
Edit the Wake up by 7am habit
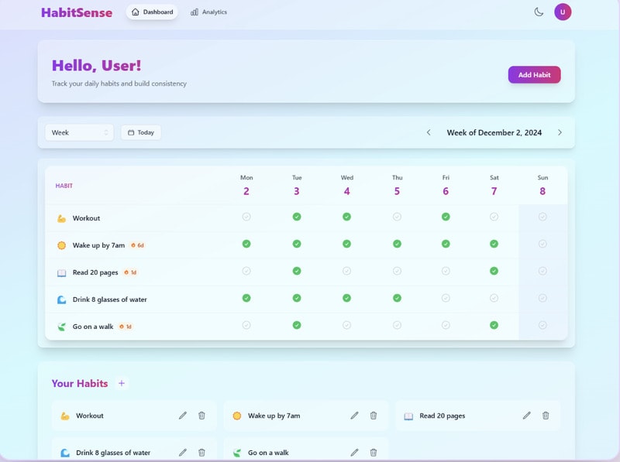click(x=354, y=416)
